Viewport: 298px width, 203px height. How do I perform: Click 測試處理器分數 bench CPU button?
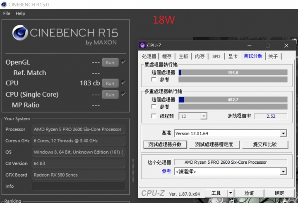tap(165, 145)
